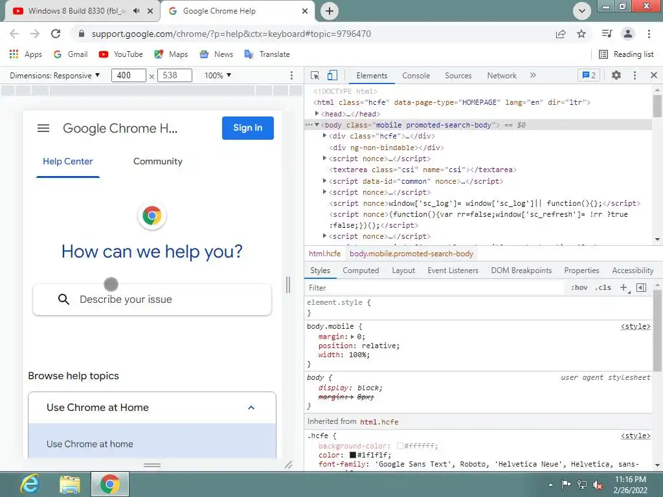Open Internet Explorer from taskbar
This screenshot has width=663, height=497.
click(x=29, y=484)
